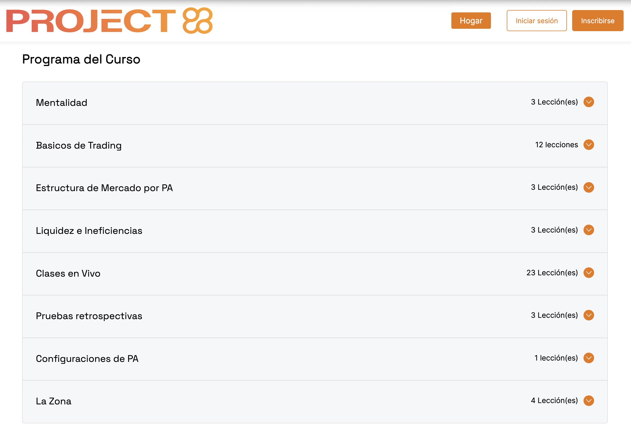Click the Inscribirse button
The width and height of the screenshot is (631, 435).
(598, 20)
